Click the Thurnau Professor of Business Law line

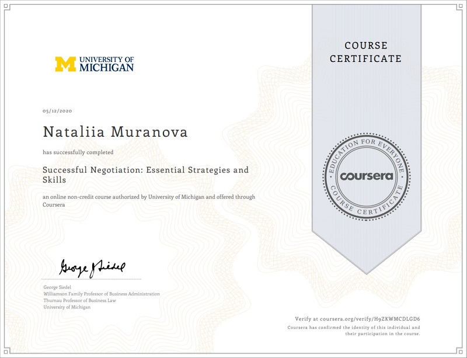(79, 300)
